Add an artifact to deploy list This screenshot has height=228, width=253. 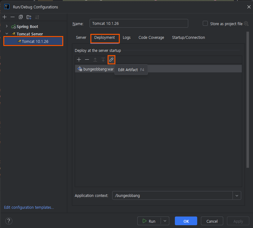click(79, 60)
